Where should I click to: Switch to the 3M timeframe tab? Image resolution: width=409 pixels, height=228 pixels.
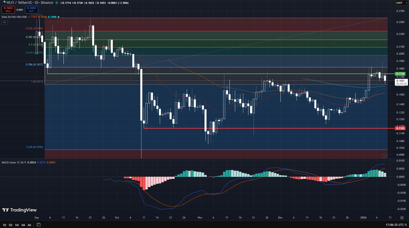tap(23, 225)
